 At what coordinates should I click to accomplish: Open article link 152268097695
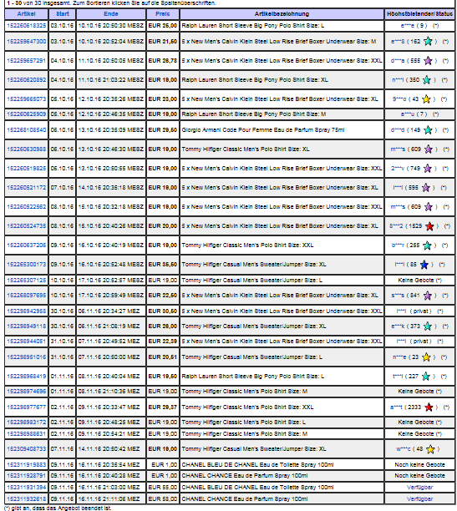[x=27, y=296]
